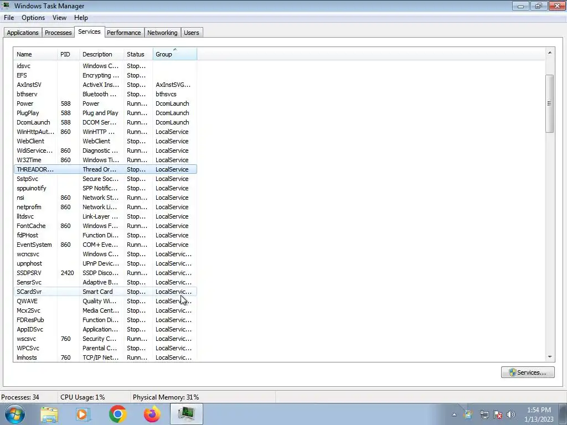Open Google Chrome from the taskbar
The image size is (567, 425).
[x=117, y=414]
